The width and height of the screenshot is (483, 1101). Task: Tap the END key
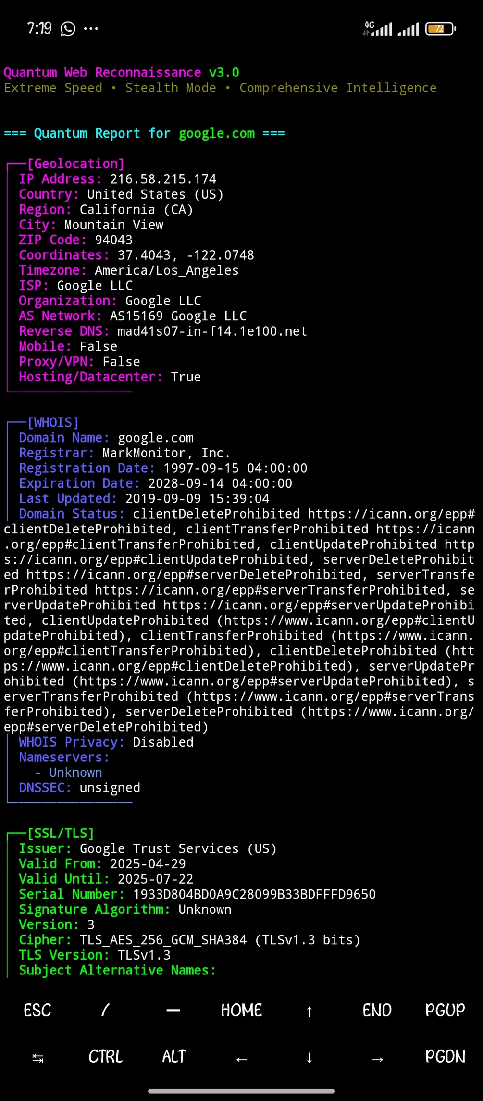point(377,1010)
